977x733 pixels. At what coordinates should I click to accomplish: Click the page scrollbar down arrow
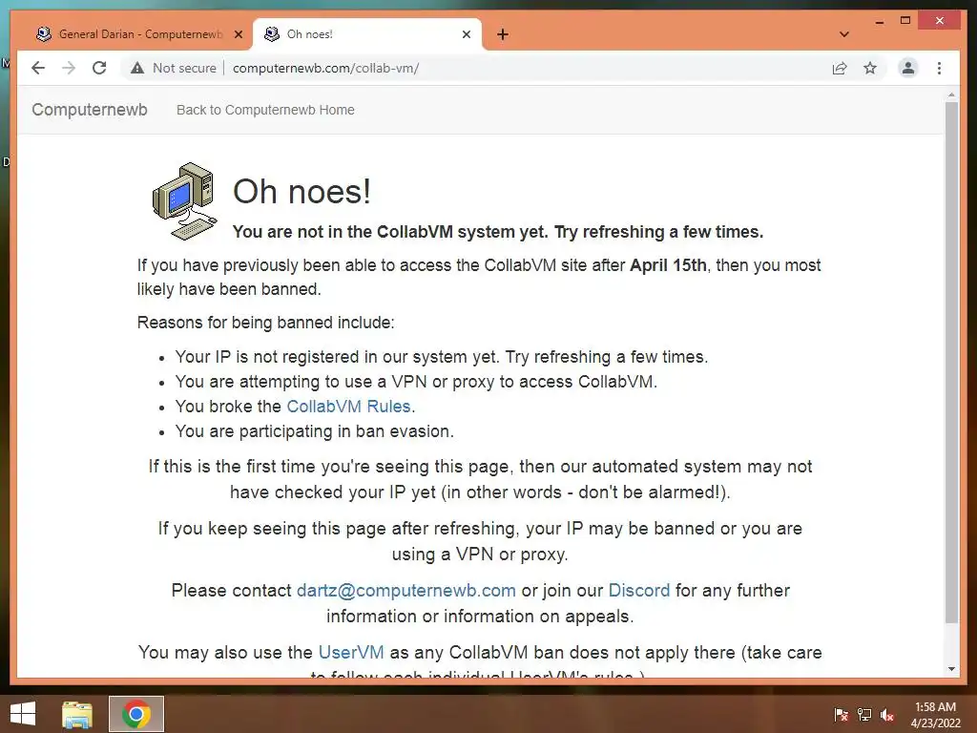(951, 669)
